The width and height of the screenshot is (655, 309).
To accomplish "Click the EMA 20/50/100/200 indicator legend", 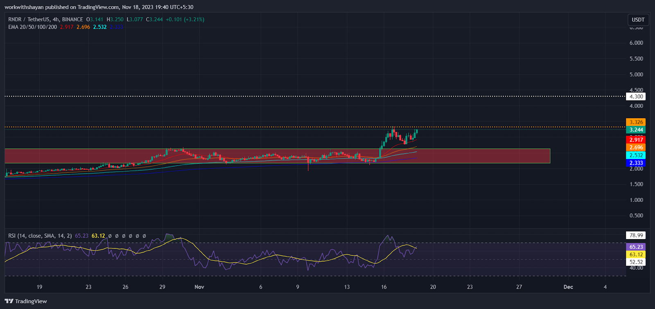I will click(33, 27).
